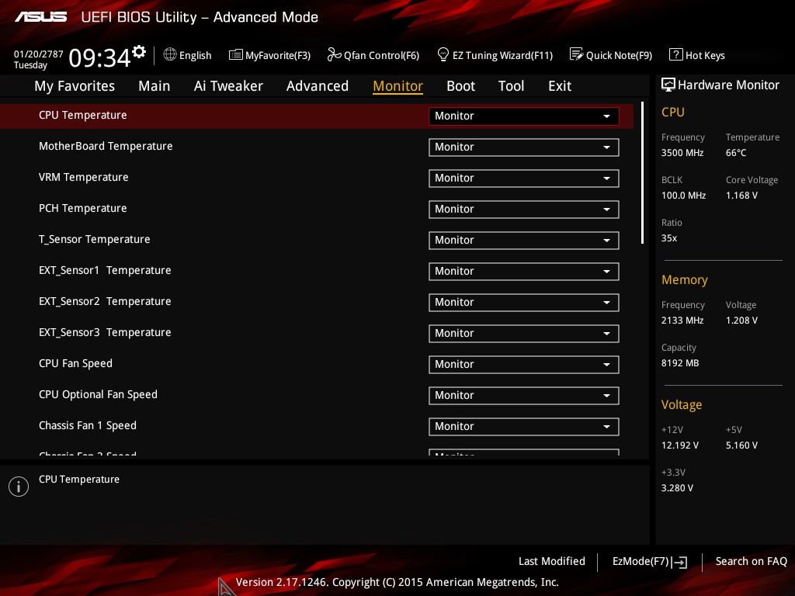Switch to the Tool tab
This screenshot has width=795, height=596.
pyautogui.click(x=511, y=86)
